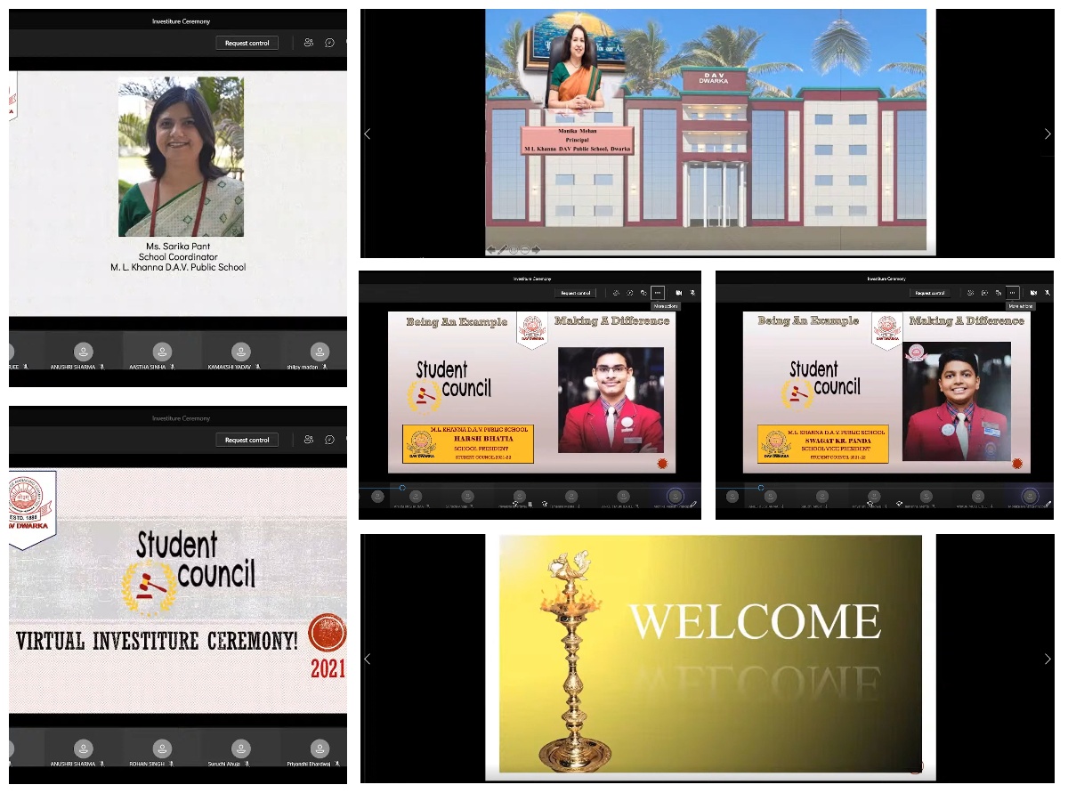Viewport: 1068px width, 801px height.
Task: Go to previous slide on principal's slide
Action: 368,134
